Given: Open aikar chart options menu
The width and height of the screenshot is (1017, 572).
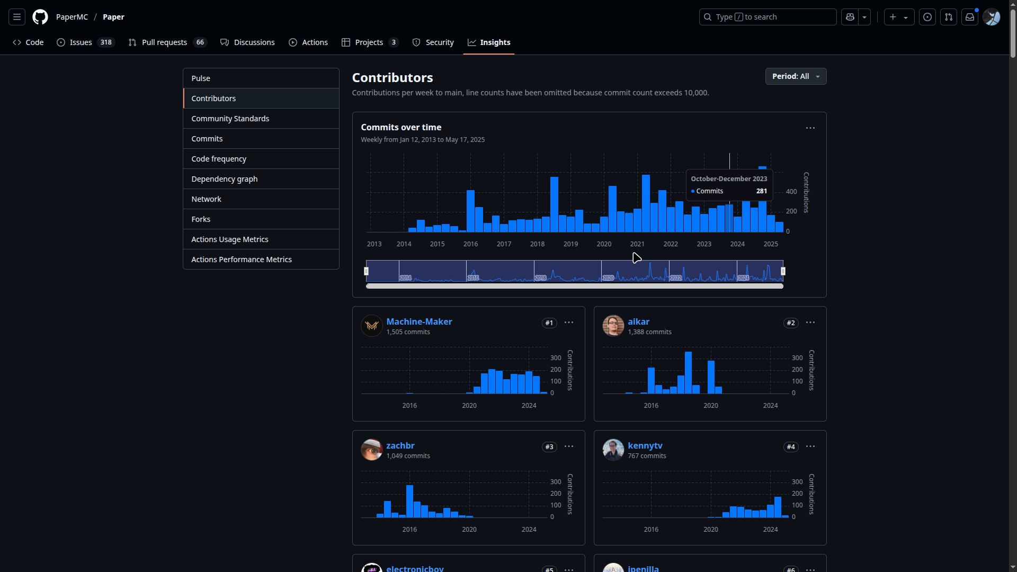Looking at the screenshot, I should 810,323.
